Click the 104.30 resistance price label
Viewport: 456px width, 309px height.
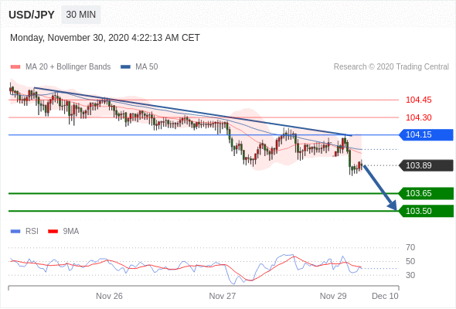point(418,117)
